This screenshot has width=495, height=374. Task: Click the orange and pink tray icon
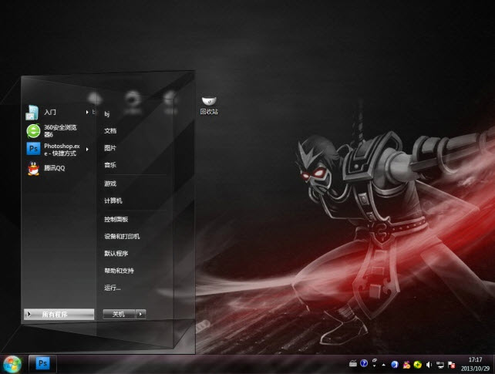click(406, 365)
